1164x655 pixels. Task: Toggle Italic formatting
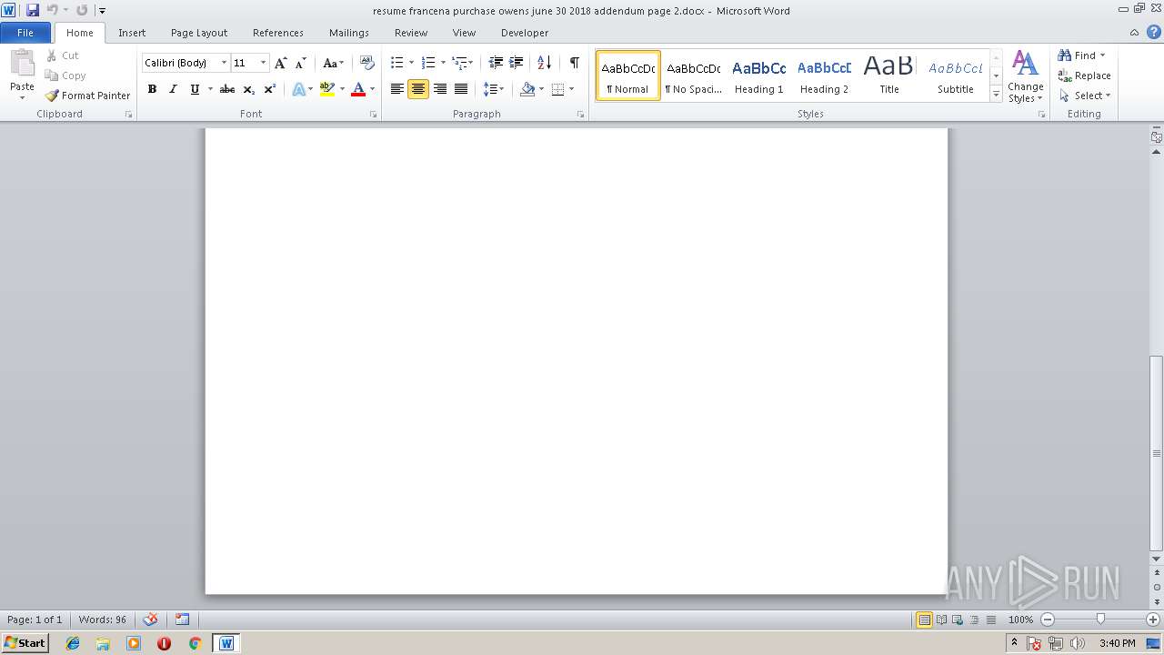point(173,89)
